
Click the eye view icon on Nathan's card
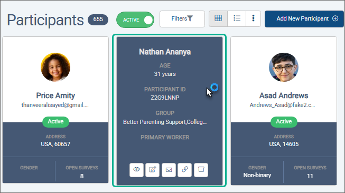pyautogui.click(x=136, y=170)
